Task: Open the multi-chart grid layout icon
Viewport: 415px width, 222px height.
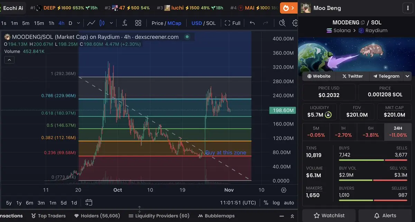Action: point(138,23)
